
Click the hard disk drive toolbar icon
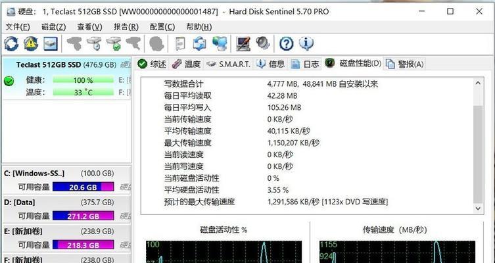point(50,43)
